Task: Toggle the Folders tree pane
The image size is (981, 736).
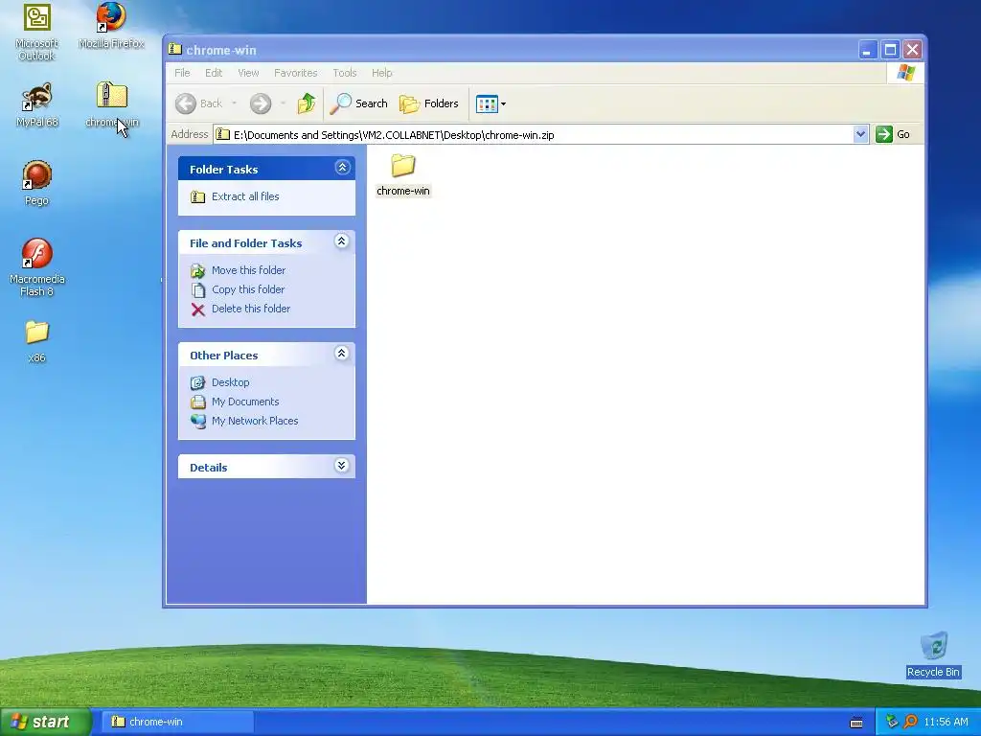Action: pyautogui.click(x=429, y=103)
